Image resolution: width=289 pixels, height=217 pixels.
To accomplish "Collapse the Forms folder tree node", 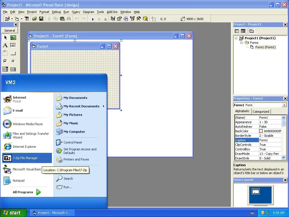I will [x=241, y=43].
